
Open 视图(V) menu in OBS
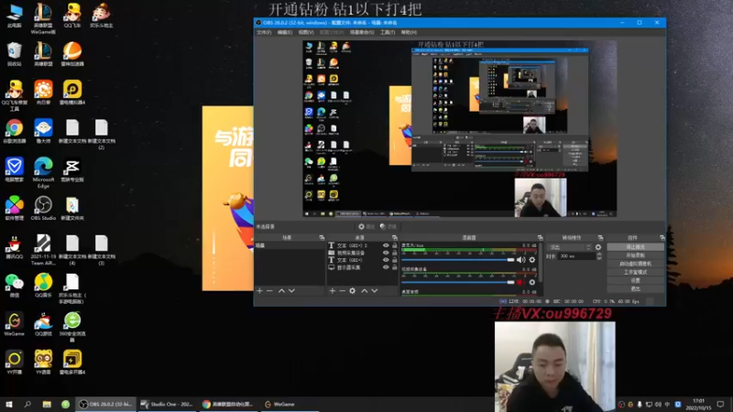[306, 32]
